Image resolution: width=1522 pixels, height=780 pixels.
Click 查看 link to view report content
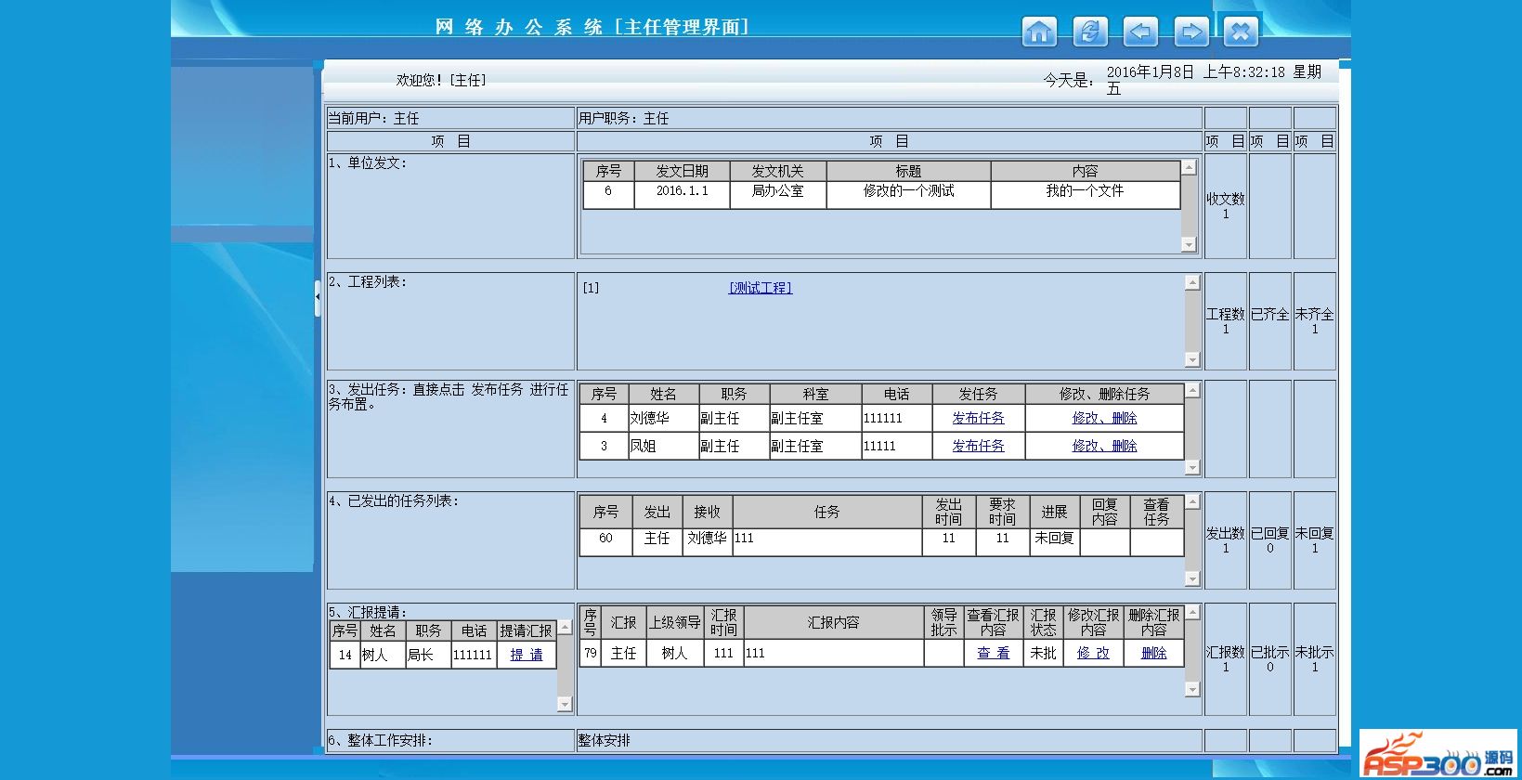[993, 654]
